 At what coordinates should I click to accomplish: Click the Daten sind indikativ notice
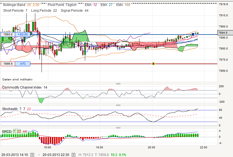18,80
